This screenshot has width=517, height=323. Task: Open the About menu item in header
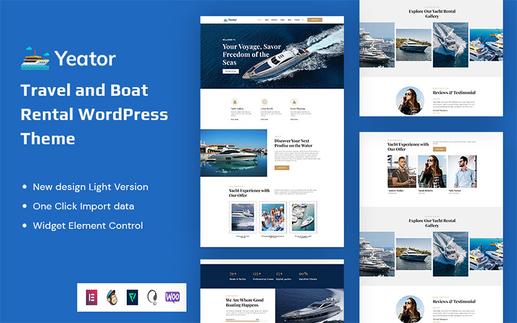point(267,20)
